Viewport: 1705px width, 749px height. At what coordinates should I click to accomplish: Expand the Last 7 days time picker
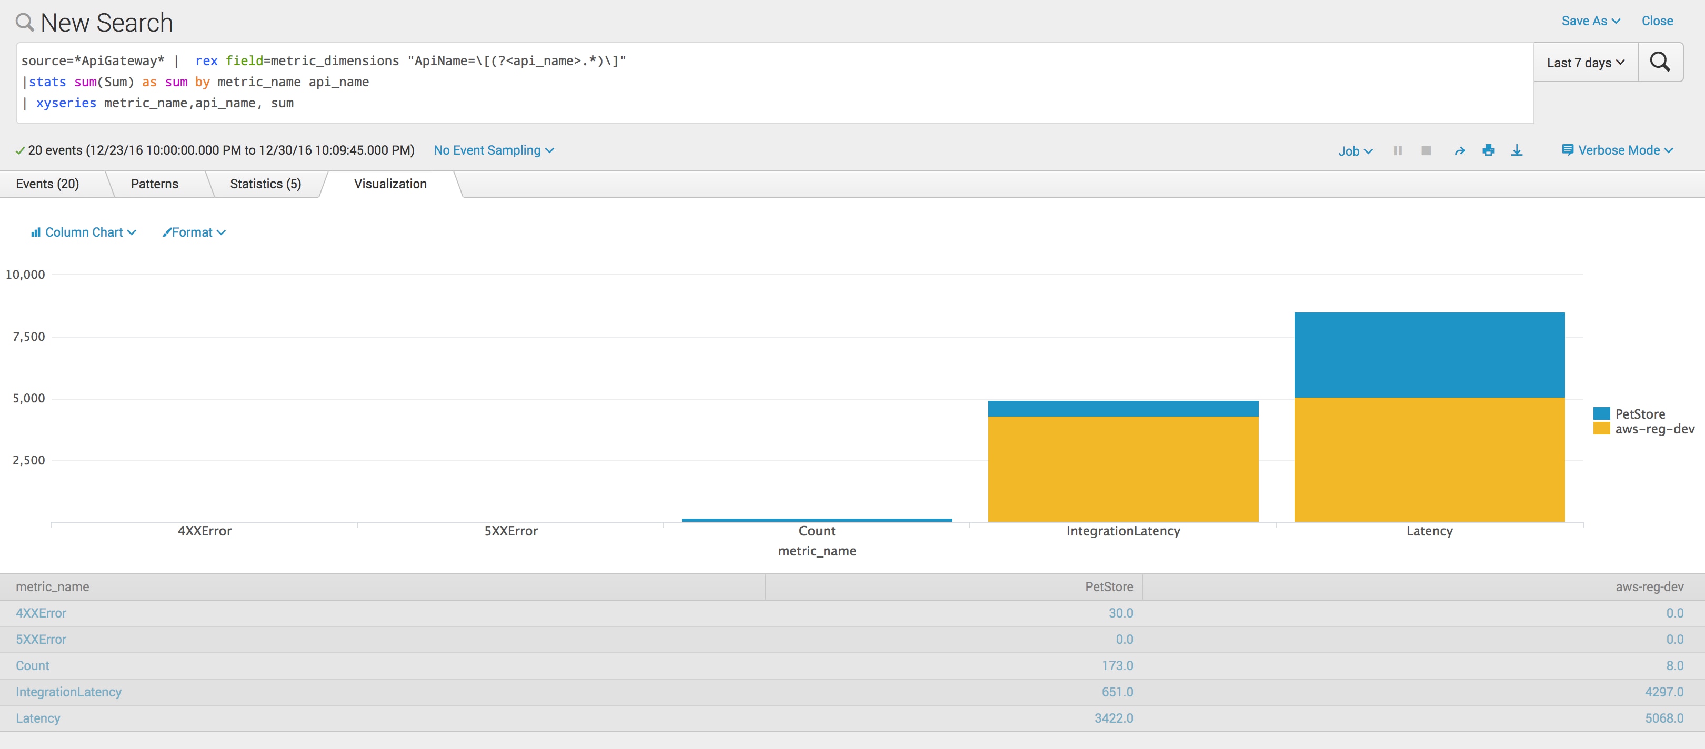pyautogui.click(x=1585, y=63)
